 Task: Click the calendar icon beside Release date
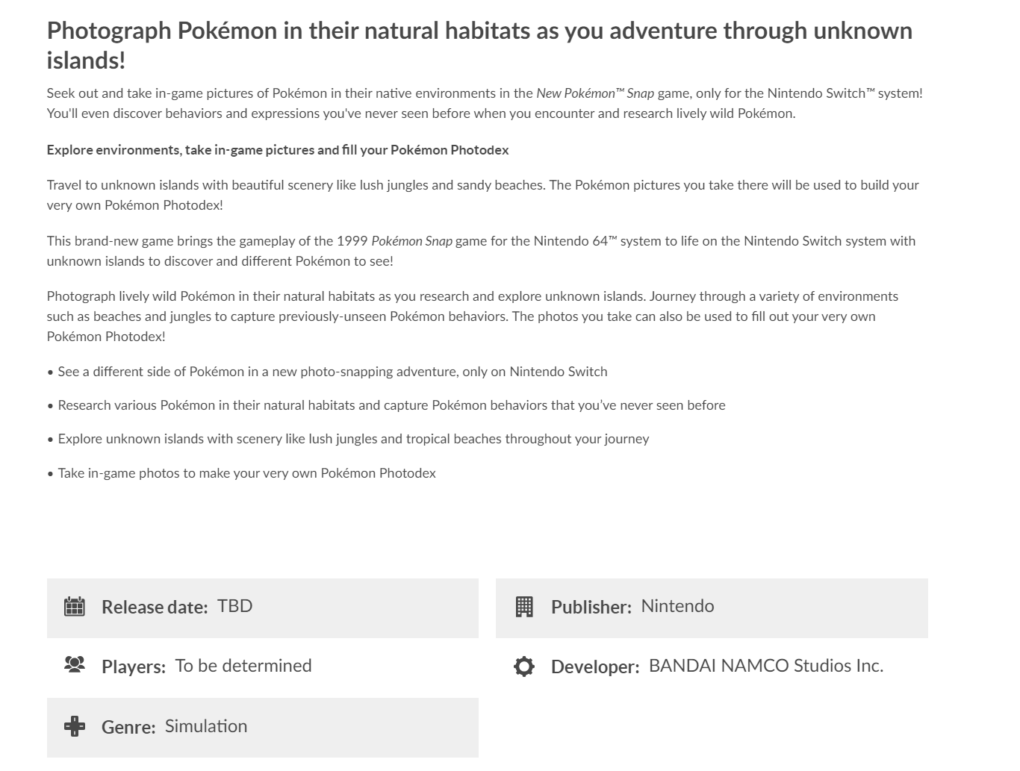75,606
